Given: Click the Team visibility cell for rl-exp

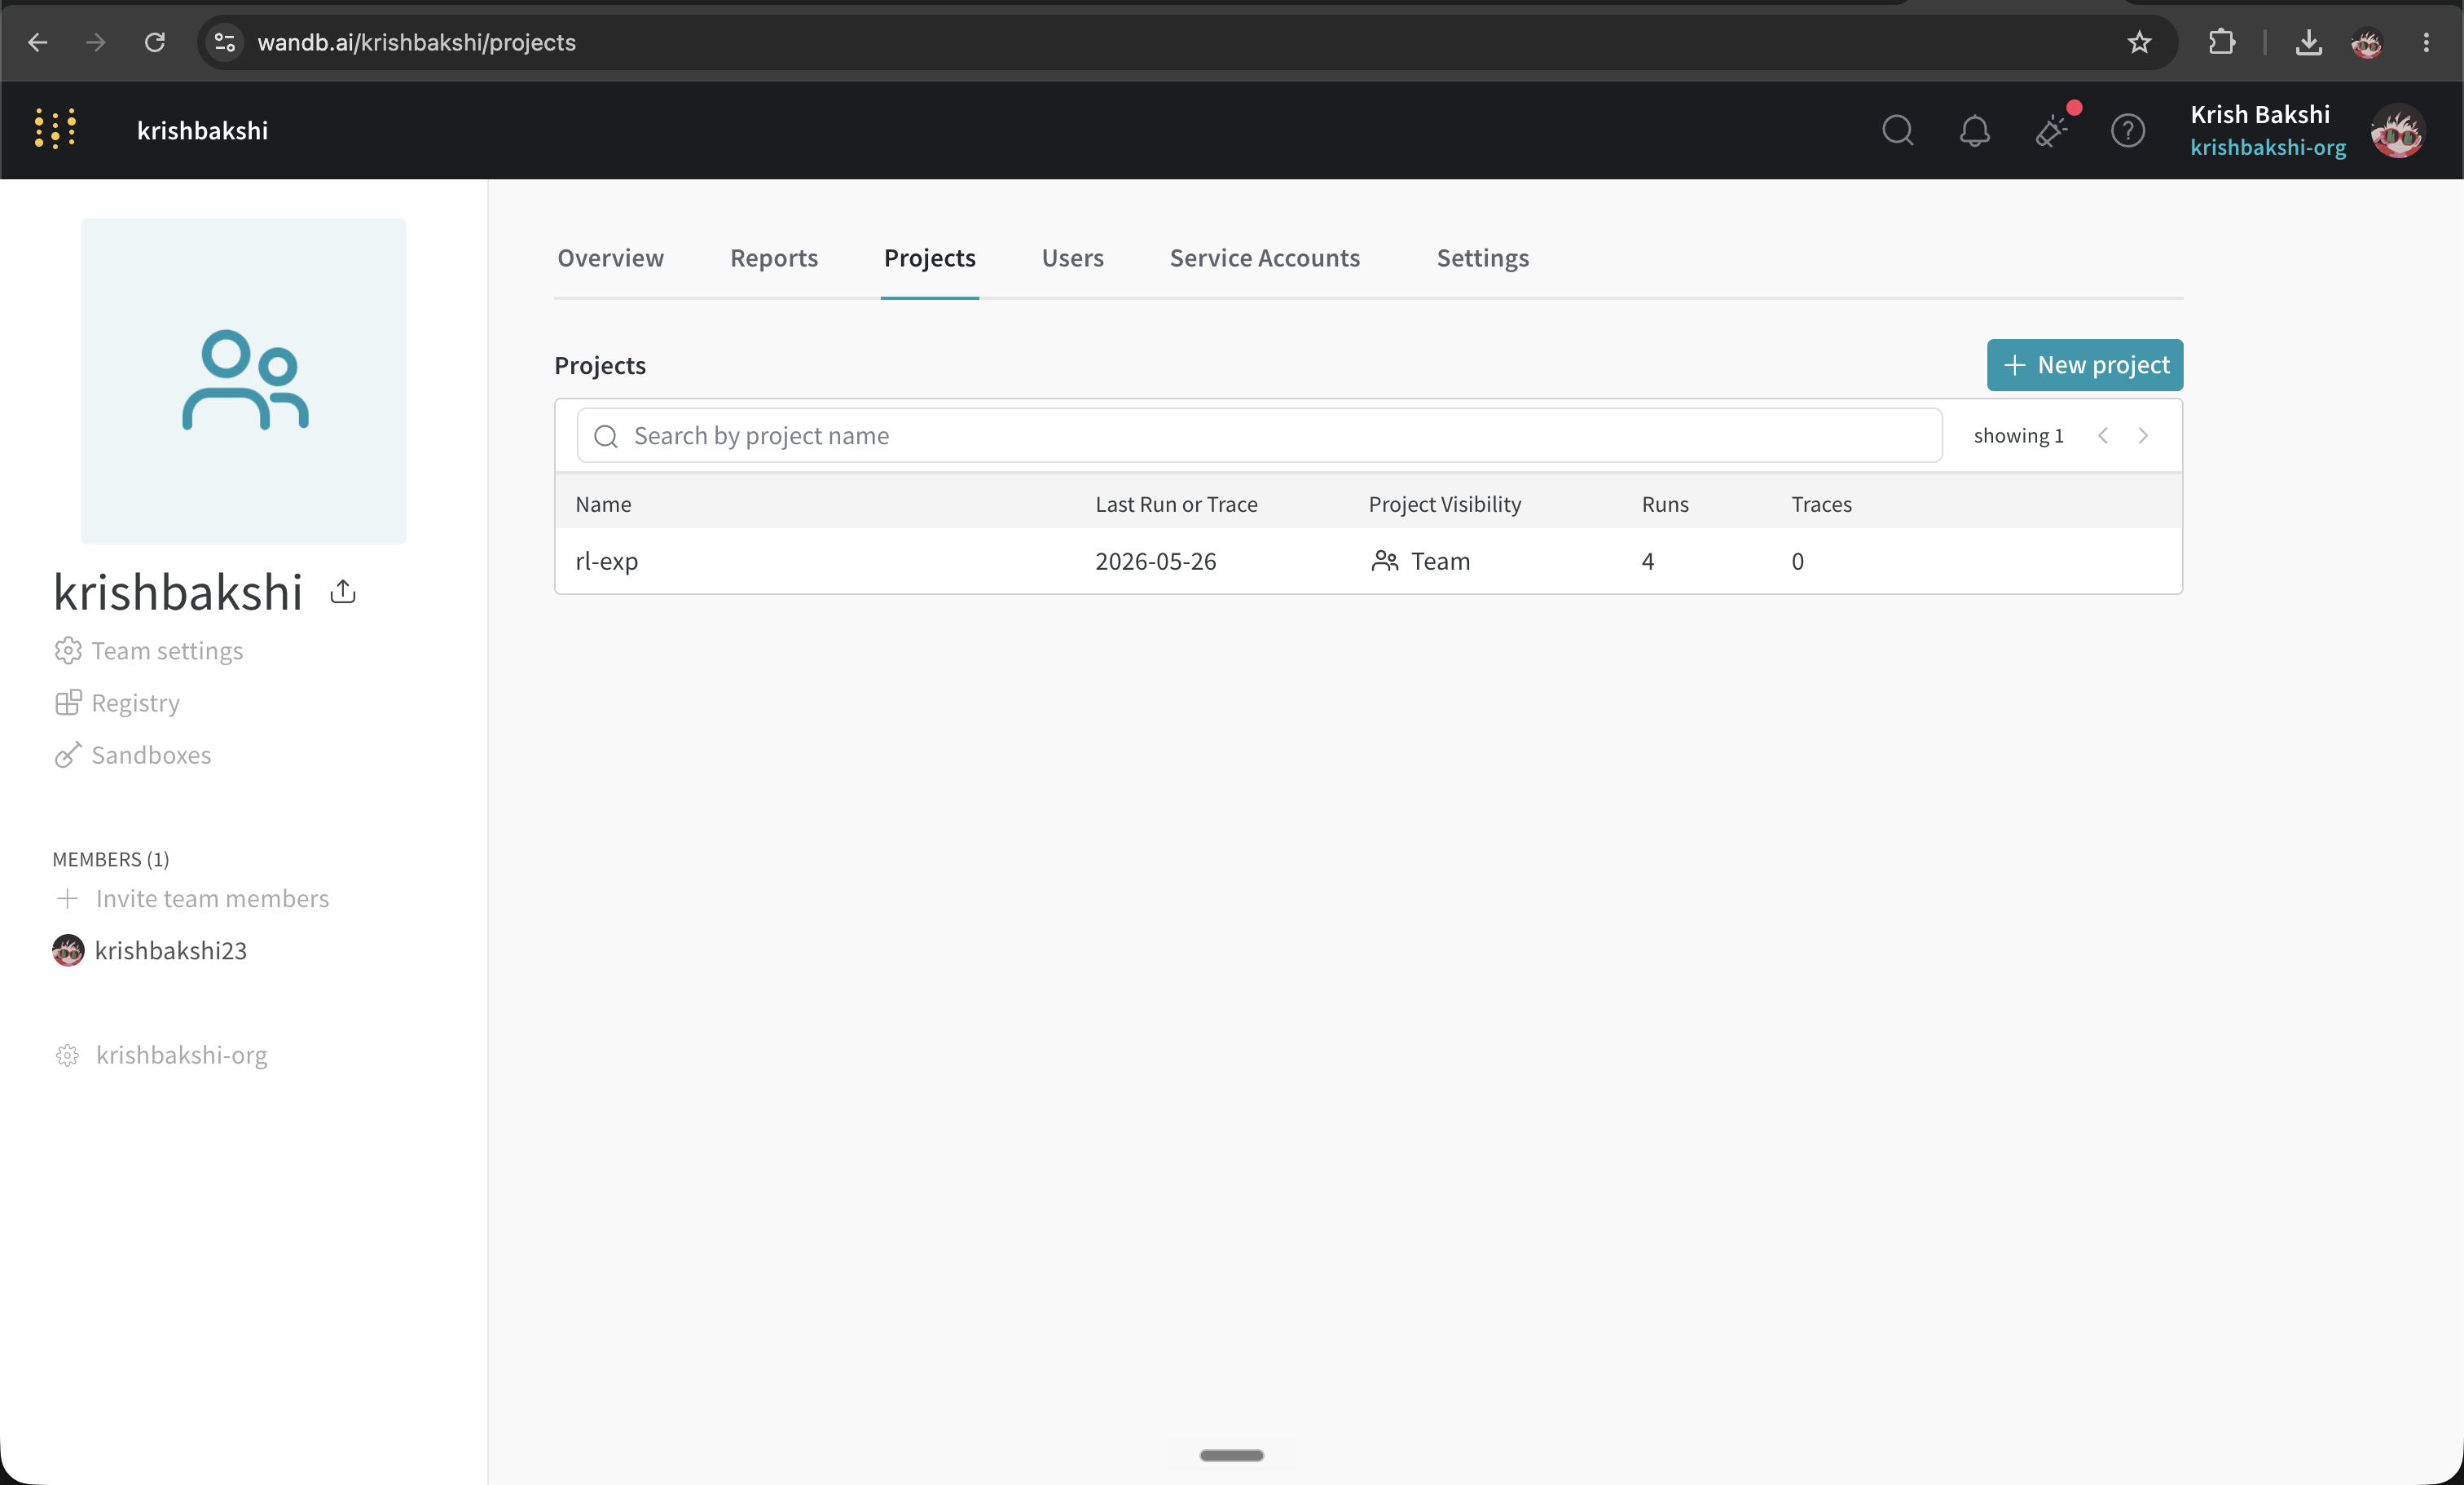Looking at the screenshot, I should coord(1421,561).
